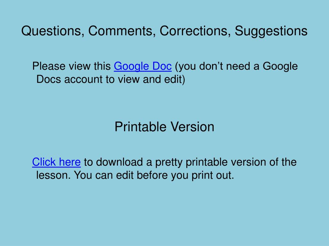Click the word 'Suggestions' in the title
The height and width of the screenshot is (246, 329).
(271, 31)
